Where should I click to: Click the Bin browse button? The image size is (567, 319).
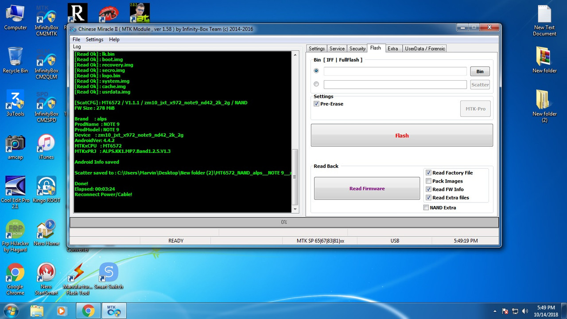(x=480, y=71)
